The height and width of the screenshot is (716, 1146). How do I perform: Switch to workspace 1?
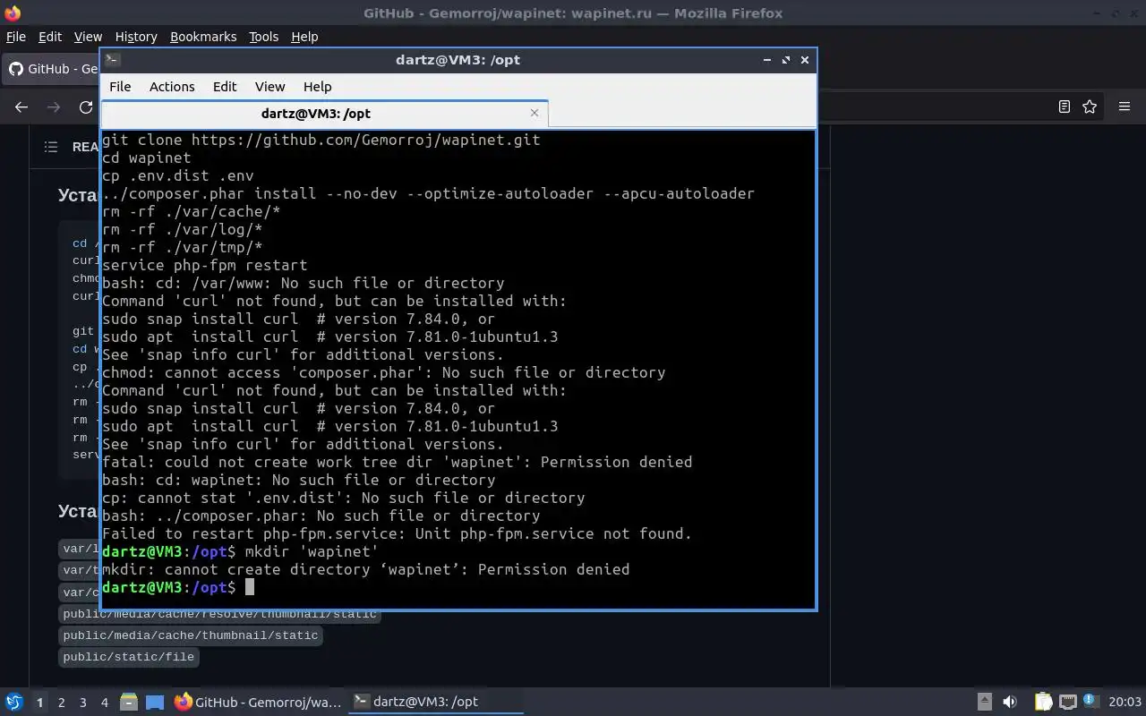pyautogui.click(x=39, y=703)
